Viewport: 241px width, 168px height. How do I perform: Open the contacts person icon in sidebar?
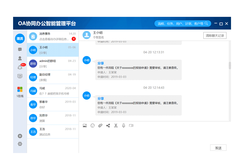20,58
